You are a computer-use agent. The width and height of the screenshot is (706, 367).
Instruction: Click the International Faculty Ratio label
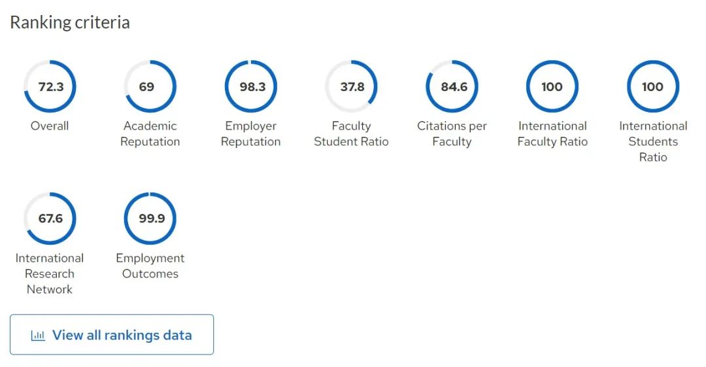552,133
